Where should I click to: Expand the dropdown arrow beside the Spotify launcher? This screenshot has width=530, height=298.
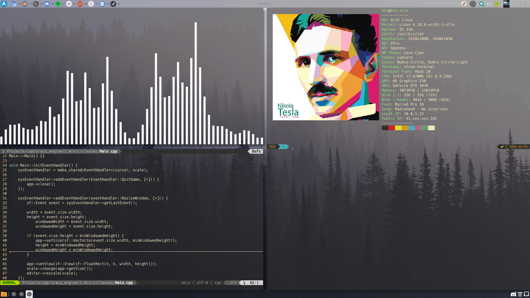pyautogui.click(x=63, y=4)
